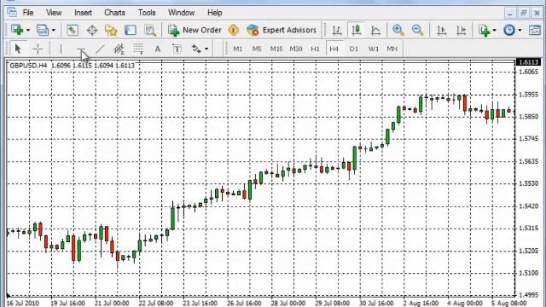Select the trendline drawing tool
The height and width of the screenshot is (307, 546).
pyautogui.click(x=100, y=49)
